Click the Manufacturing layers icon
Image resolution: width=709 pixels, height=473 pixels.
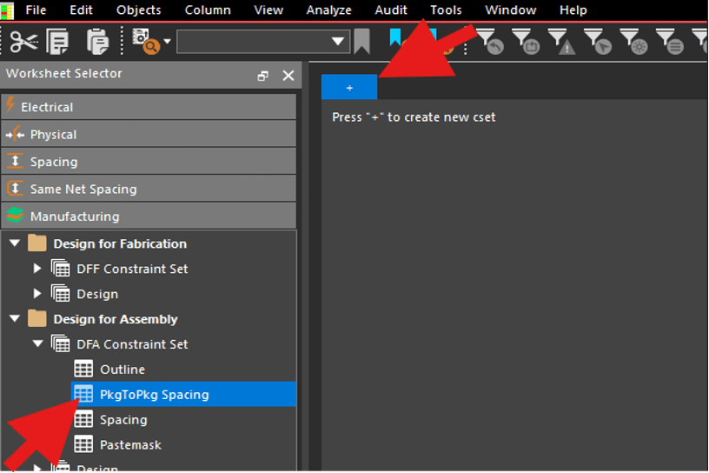pos(15,216)
